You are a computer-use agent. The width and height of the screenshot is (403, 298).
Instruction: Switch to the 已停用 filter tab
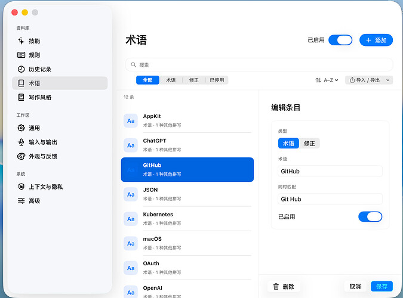tap(217, 80)
